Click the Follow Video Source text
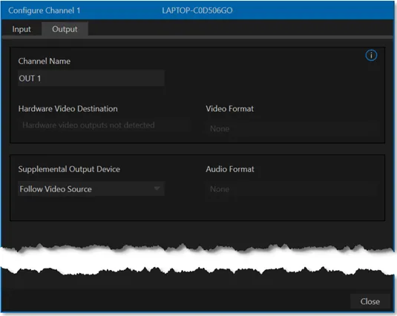Screen dimensions: 397x316 pos(56,189)
